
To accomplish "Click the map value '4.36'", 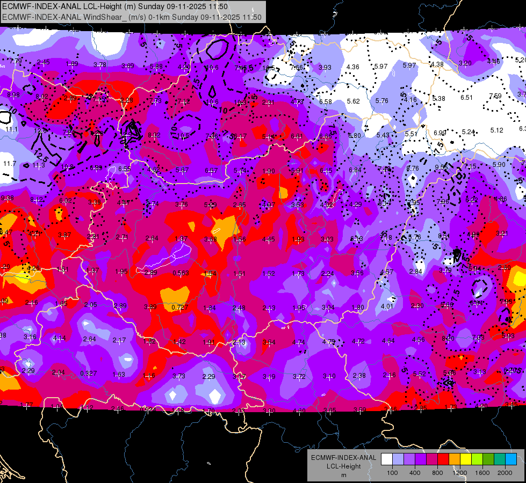I will point(353,67).
